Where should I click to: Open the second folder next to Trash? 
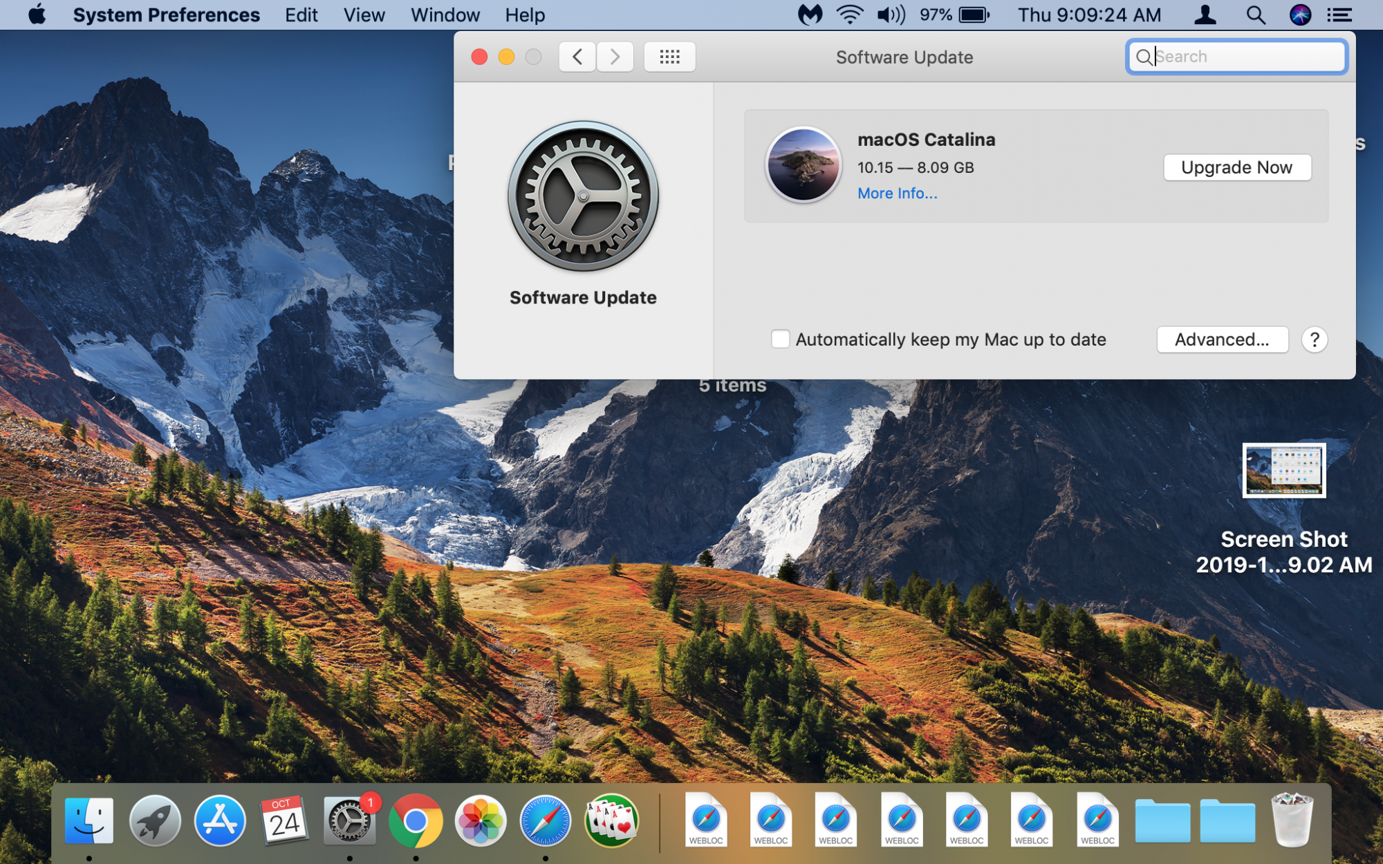coord(1227,820)
